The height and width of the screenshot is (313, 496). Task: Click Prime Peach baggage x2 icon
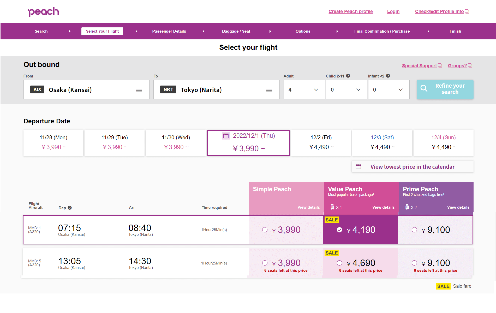[407, 207]
